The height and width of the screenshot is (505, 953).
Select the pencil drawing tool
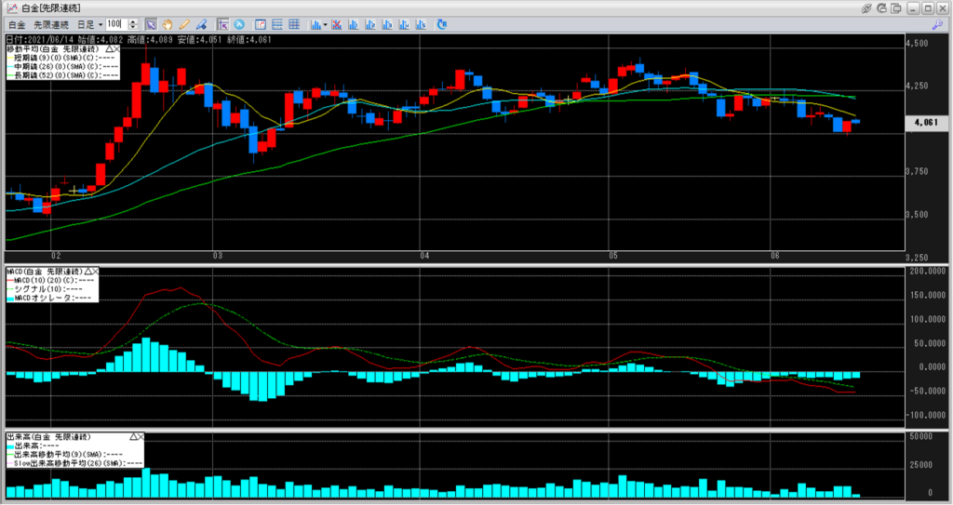pos(184,23)
